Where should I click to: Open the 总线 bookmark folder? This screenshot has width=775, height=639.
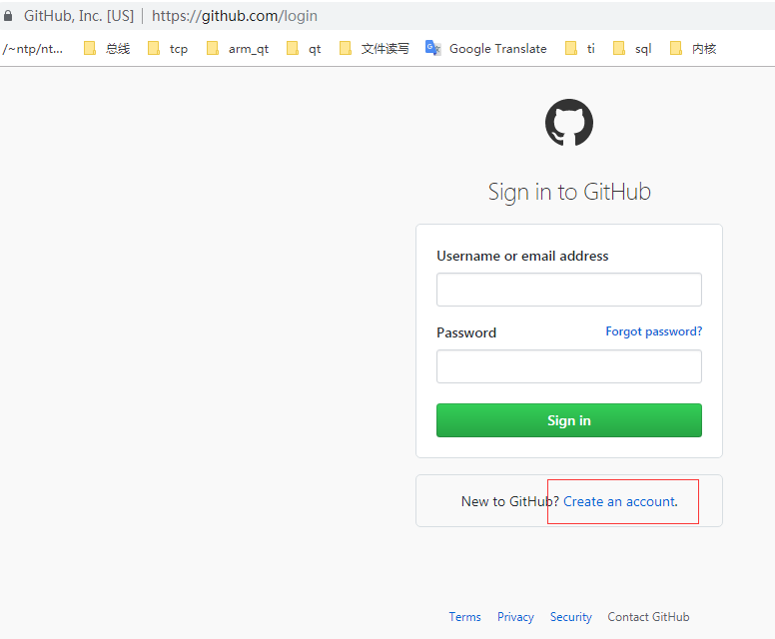point(107,49)
